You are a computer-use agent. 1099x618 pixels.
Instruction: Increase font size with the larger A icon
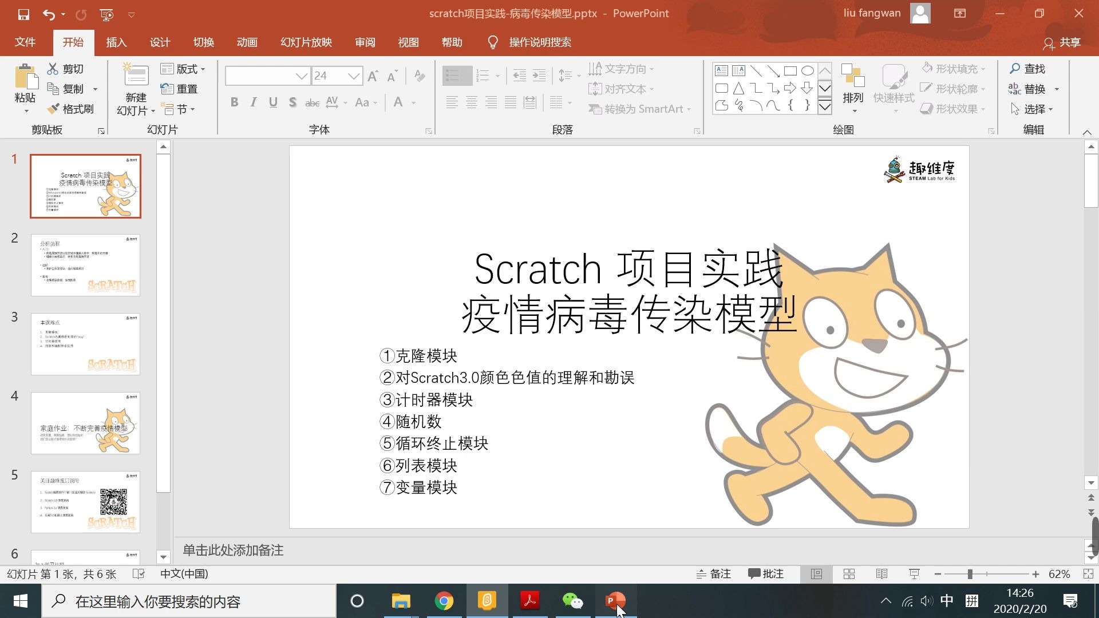point(373,76)
